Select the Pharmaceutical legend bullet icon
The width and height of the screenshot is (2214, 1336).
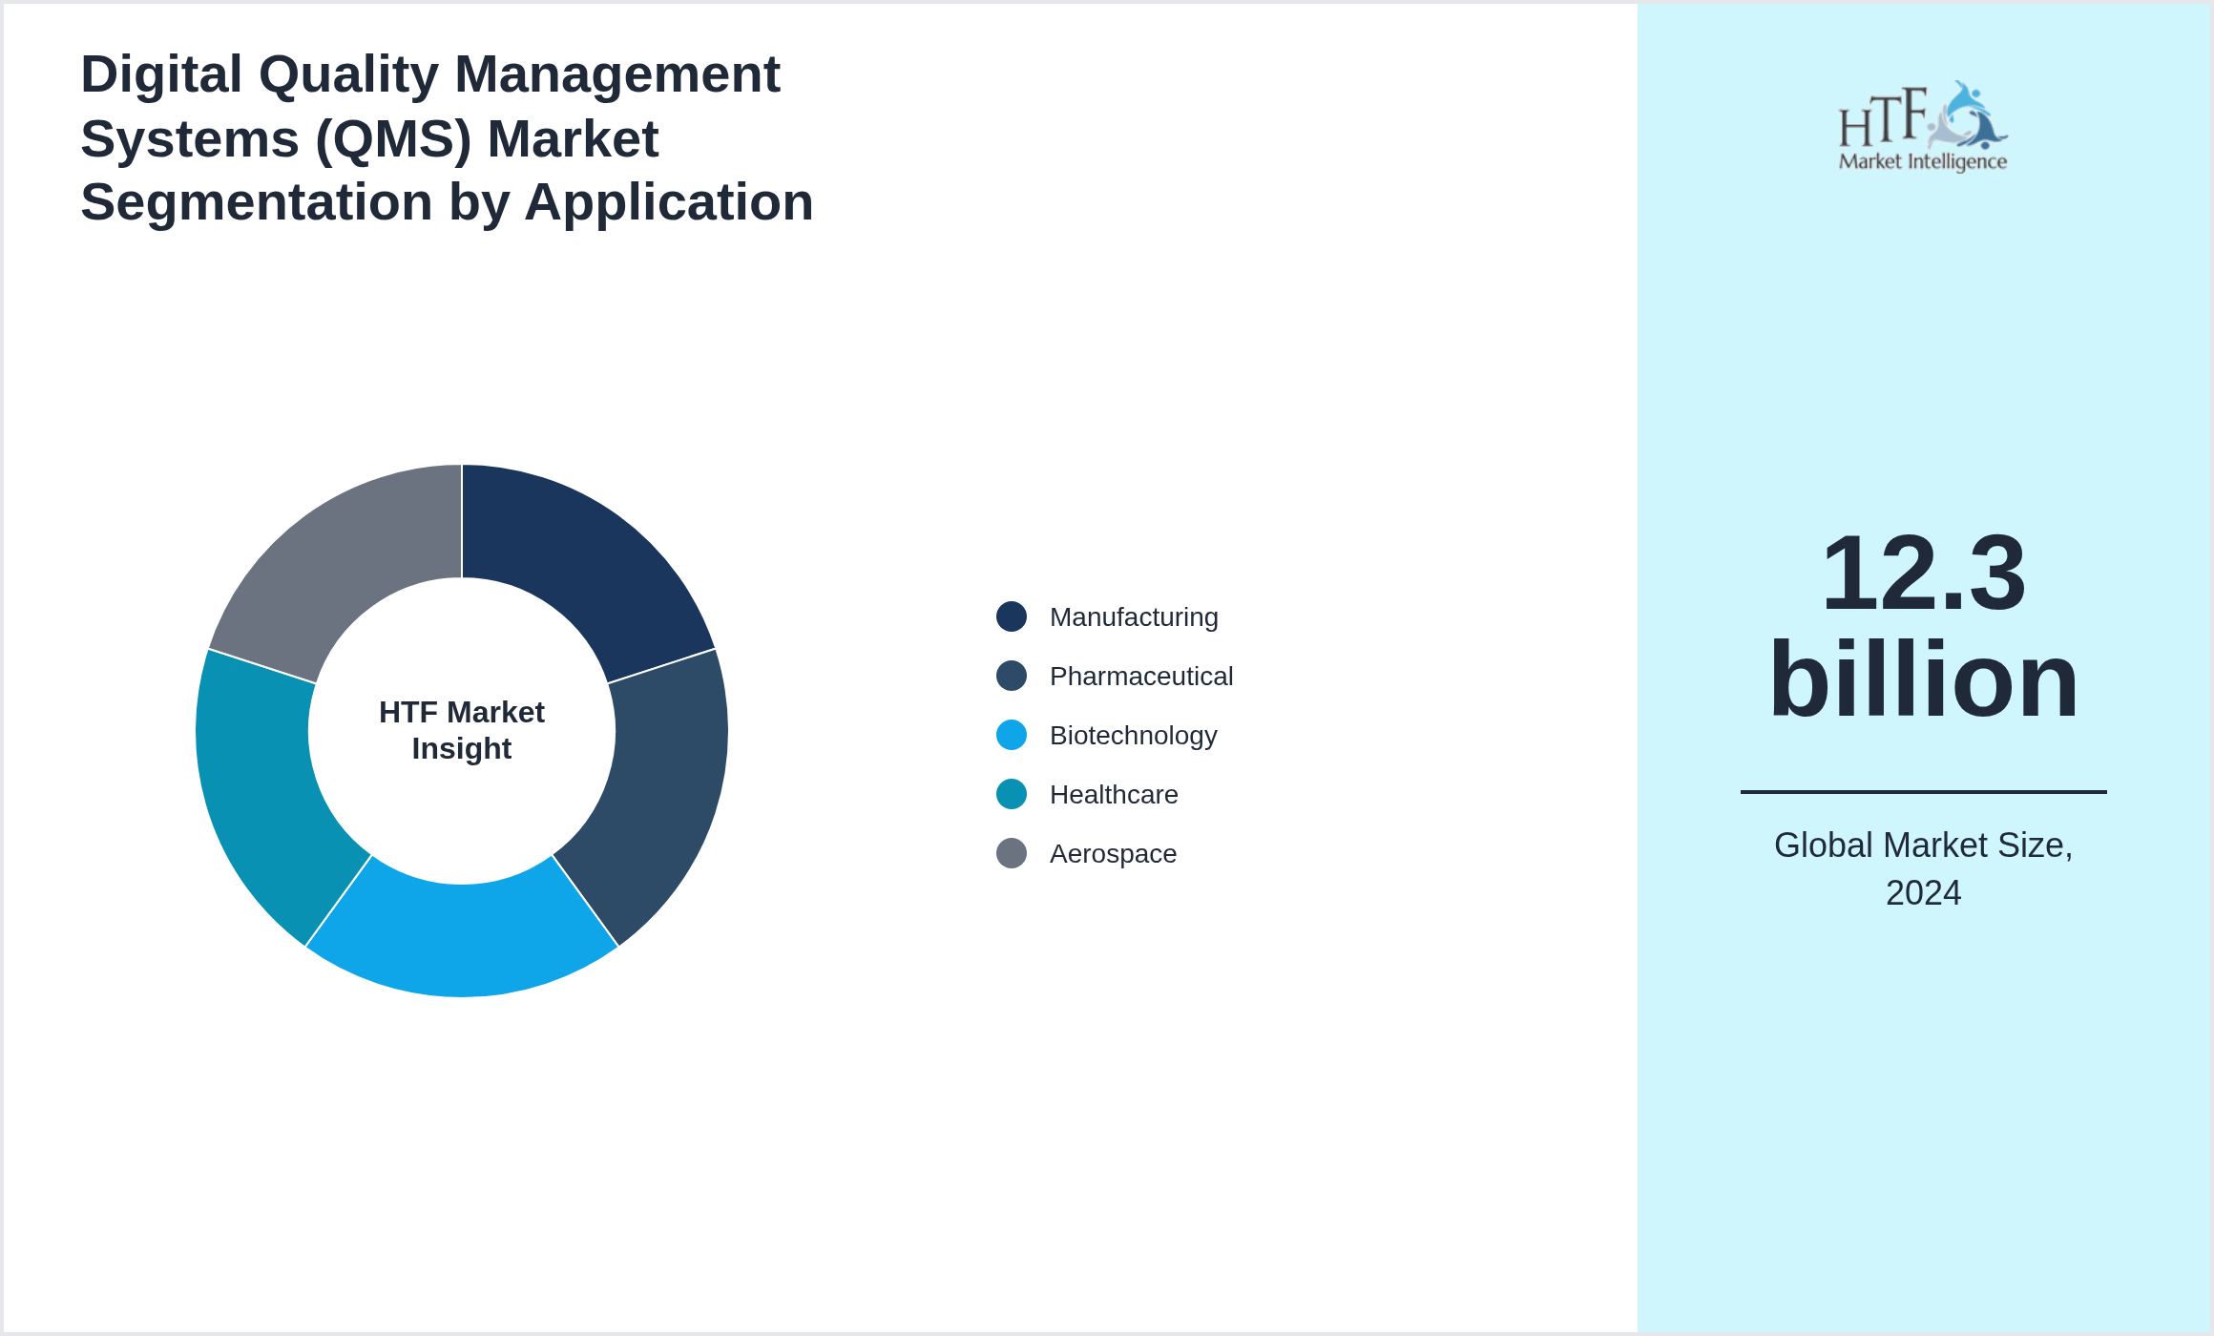point(1012,676)
